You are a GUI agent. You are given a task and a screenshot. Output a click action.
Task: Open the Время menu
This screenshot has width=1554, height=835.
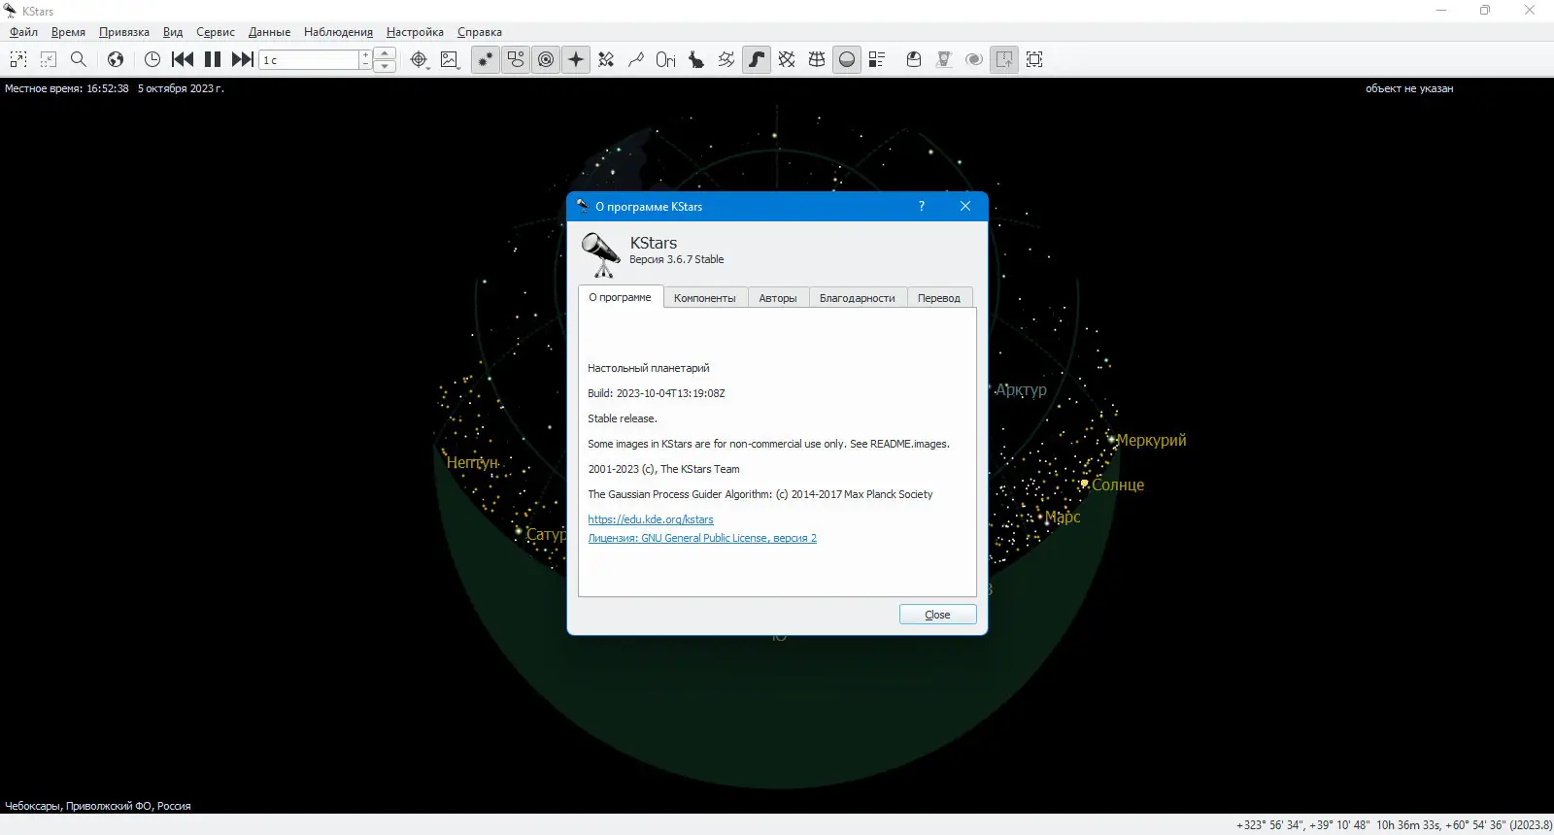pos(68,32)
